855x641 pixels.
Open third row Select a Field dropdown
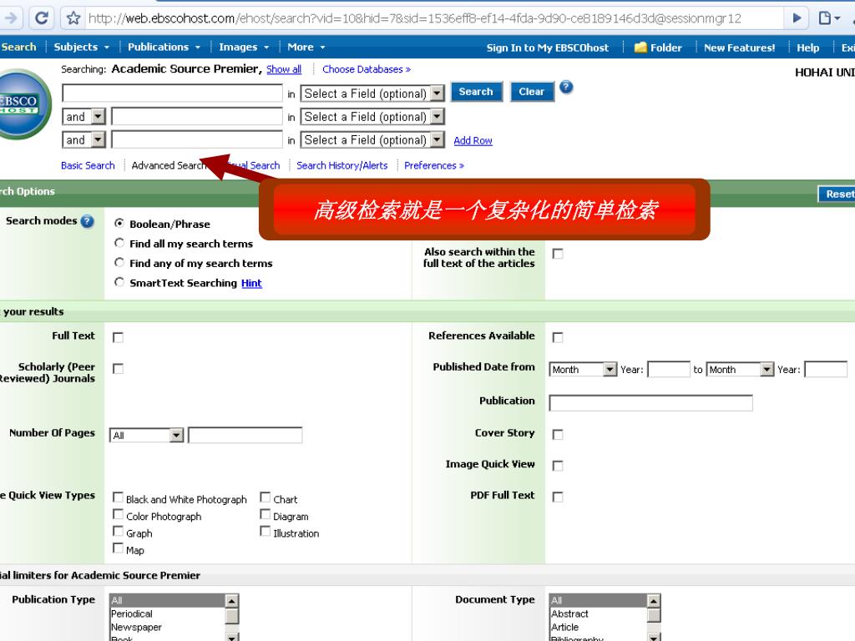pos(372,140)
